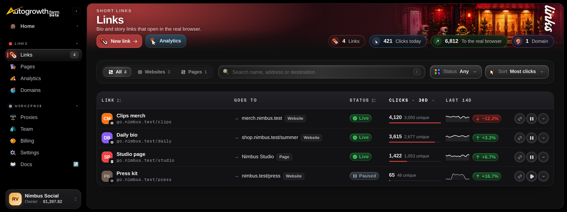The height and width of the screenshot is (212, 567).
Task: Click the Paused status badge on Press kit
Action: tap(364, 176)
